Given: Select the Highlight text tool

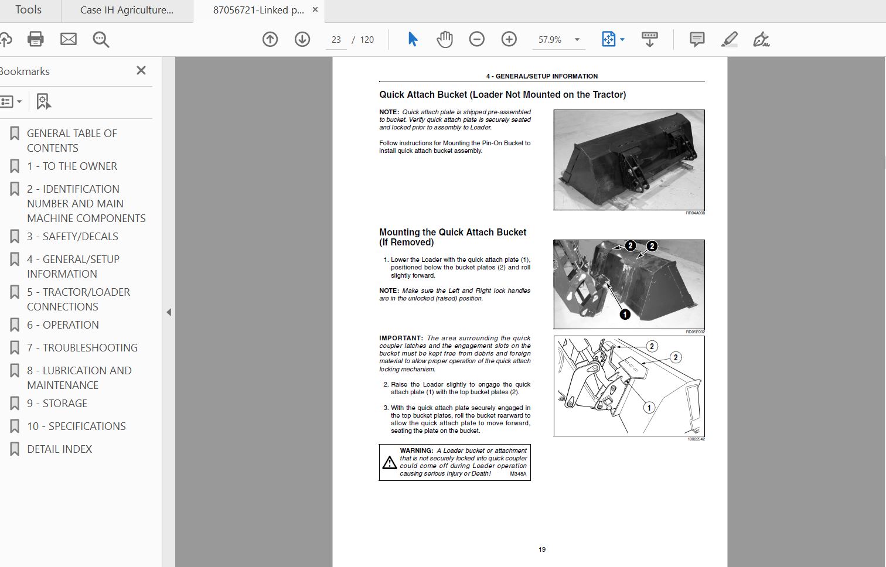Looking at the screenshot, I should click(730, 39).
